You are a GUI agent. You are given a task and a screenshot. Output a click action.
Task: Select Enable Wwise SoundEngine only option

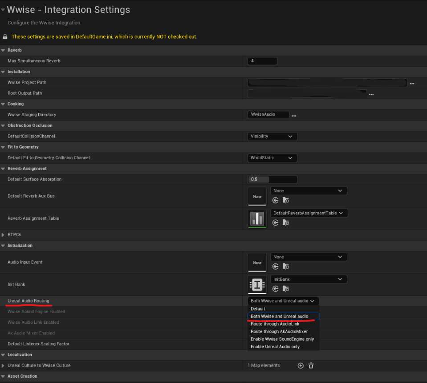(x=283, y=339)
